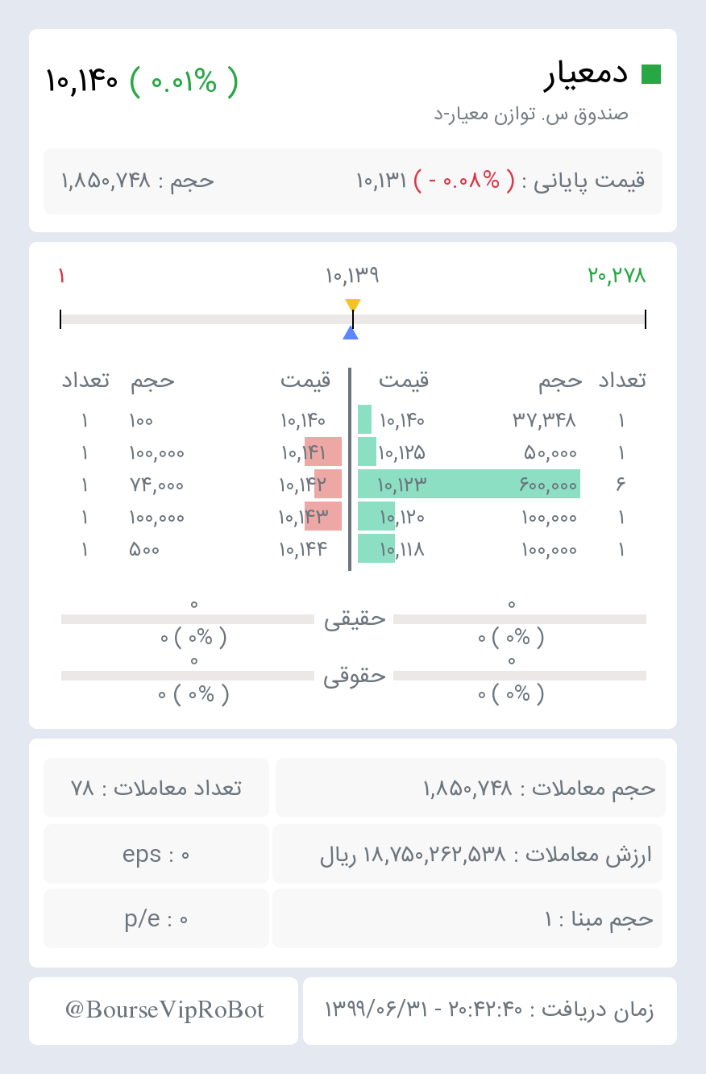Click the دمعیار symbol title

(x=586, y=74)
